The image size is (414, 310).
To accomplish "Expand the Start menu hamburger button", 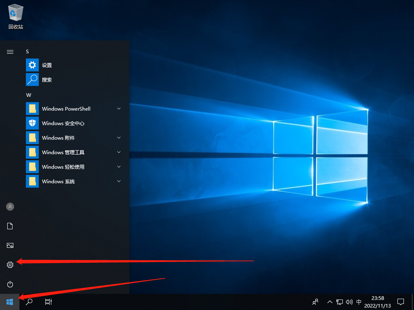I will click(x=10, y=52).
